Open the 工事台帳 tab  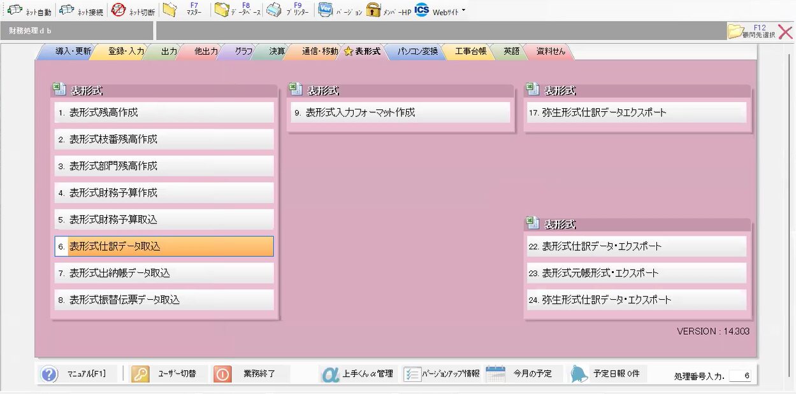click(470, 52)
